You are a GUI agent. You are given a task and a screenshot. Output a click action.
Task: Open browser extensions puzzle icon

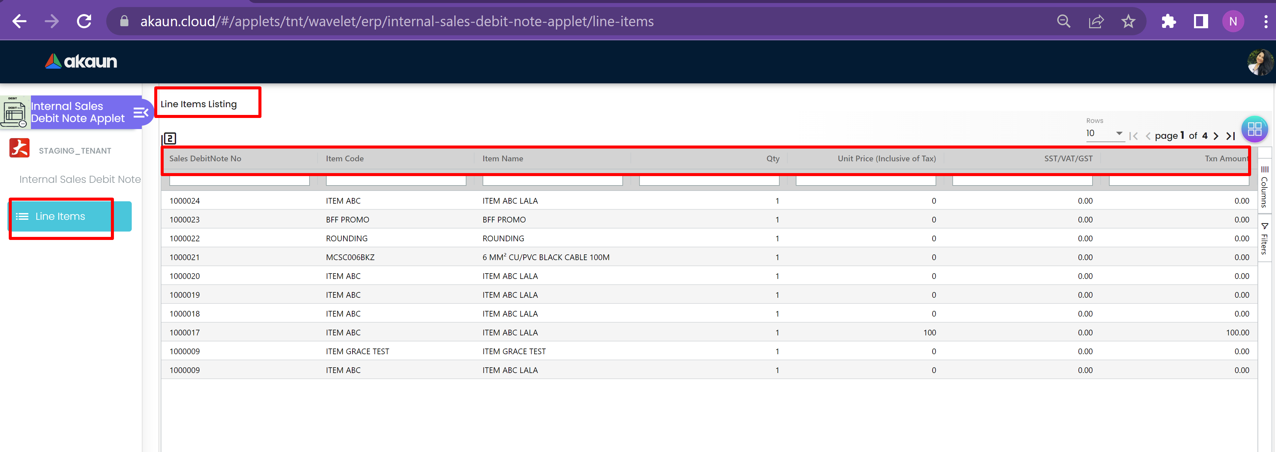coord(1168,21)
